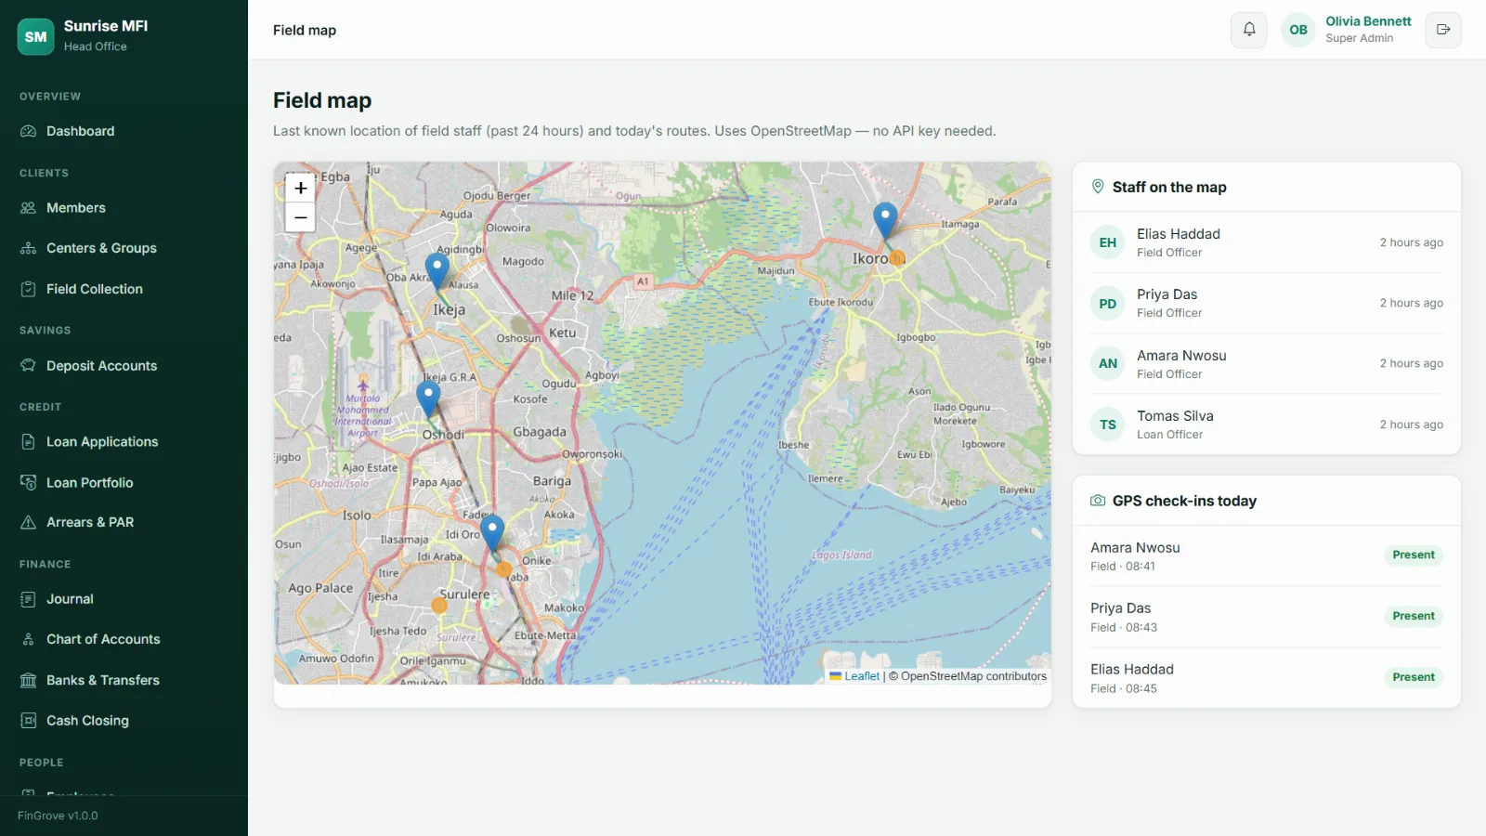The height and width of the screenshot is (836, 1486).
Task: Click Present badge for Amara Nwosu
Action: [1414, 555]
